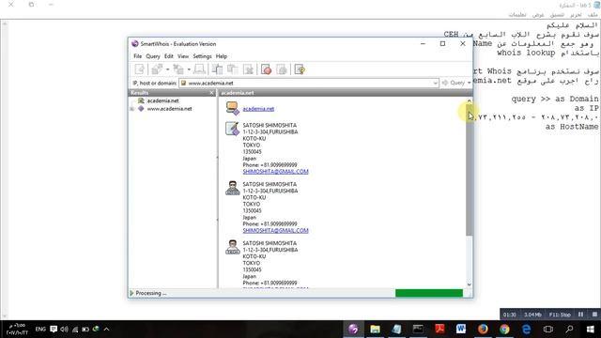This screenshot has height=338, width=601.
Task: Click the greyed icon after the Stop icon
Action: [282, 69]
